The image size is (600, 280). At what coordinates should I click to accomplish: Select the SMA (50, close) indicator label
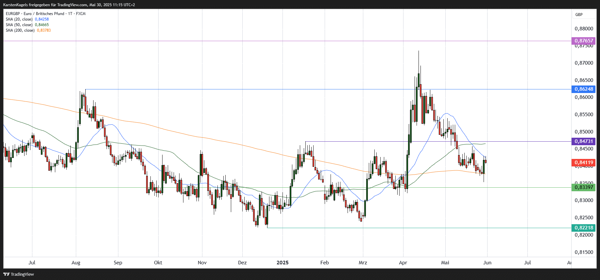[19, 25]
